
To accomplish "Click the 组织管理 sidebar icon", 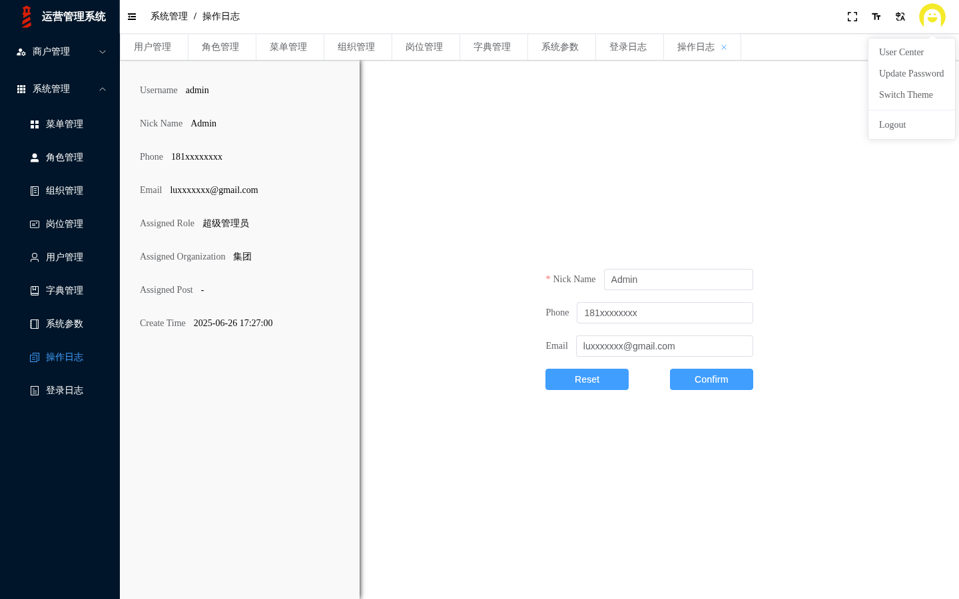I will [35, 191].
